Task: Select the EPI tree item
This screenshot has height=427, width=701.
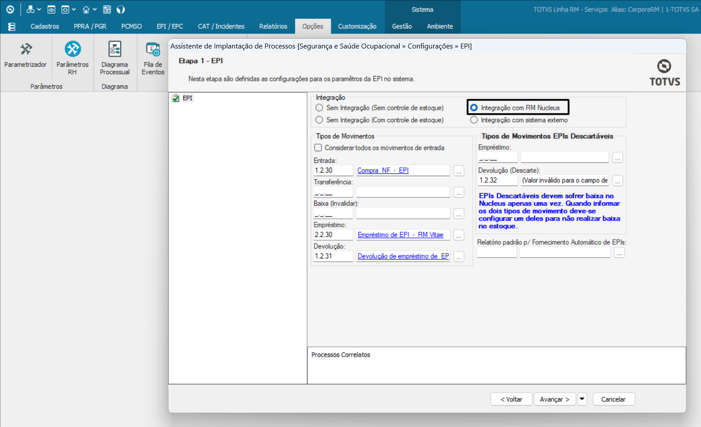Action: click(187, 98)
